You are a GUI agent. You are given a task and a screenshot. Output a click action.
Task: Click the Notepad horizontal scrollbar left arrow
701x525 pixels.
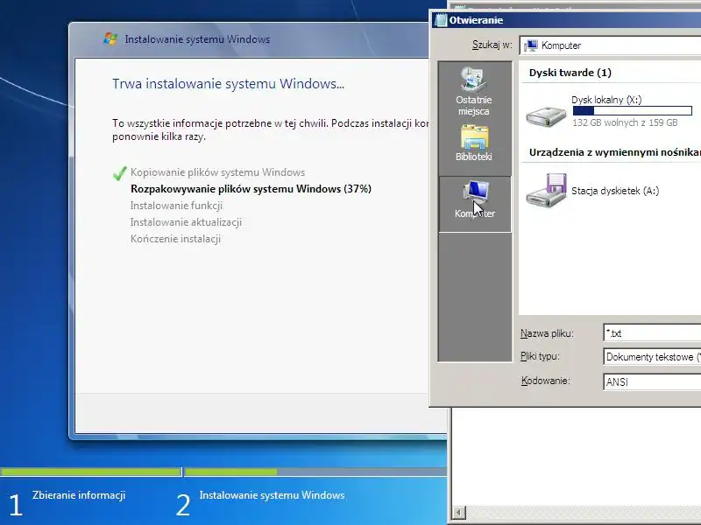point(458,512)
